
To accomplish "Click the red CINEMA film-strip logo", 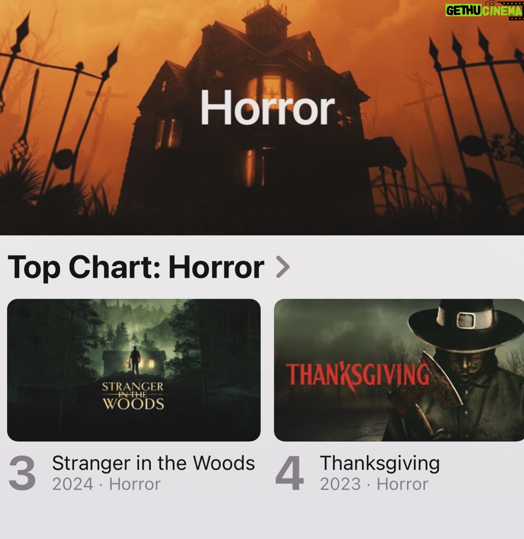I will click(502, 11).
